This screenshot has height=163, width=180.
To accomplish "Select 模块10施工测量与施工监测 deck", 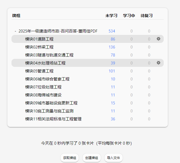I will (x=49, y=111).
